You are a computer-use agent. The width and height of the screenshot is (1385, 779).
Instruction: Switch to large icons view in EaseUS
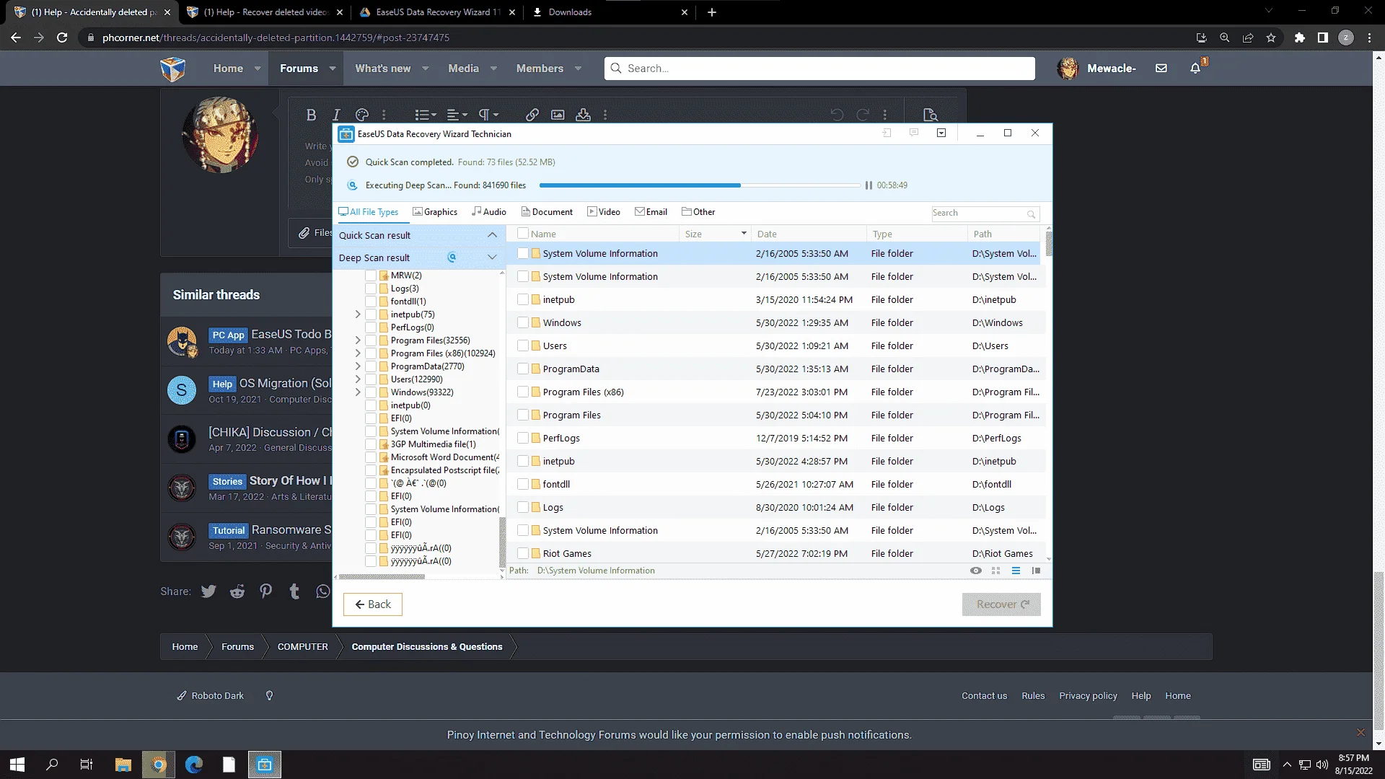[996, 571]
